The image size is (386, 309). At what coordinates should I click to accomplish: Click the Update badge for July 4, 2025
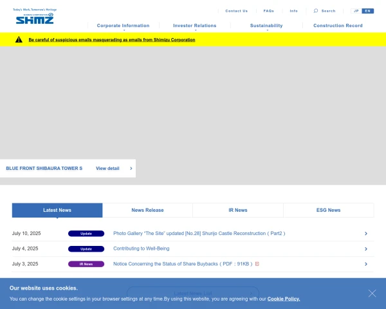(x=86, y=249)
